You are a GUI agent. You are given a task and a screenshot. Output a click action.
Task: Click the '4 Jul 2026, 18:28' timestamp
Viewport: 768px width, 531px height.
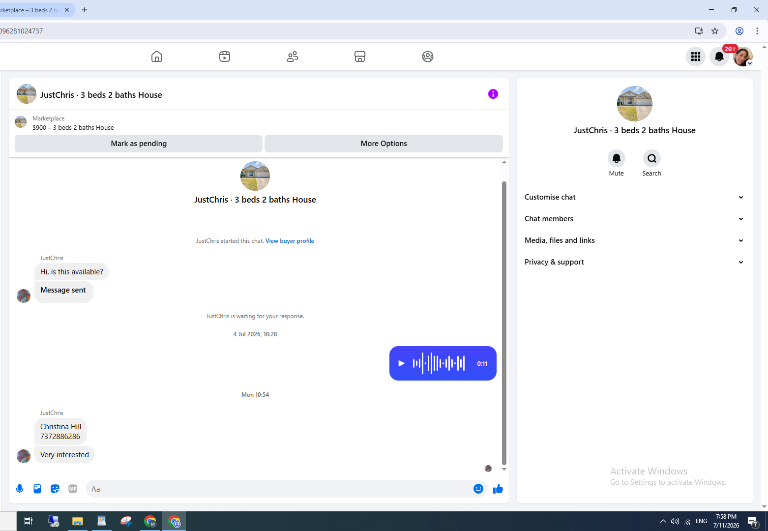pyautogui.click(x=255, y=334)
